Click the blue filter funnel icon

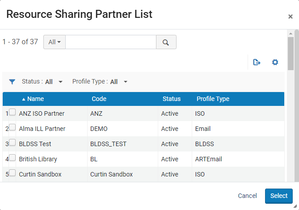click(12, 82)
